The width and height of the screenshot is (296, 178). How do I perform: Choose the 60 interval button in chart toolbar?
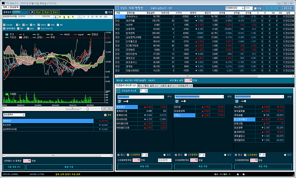coord(101,17)
